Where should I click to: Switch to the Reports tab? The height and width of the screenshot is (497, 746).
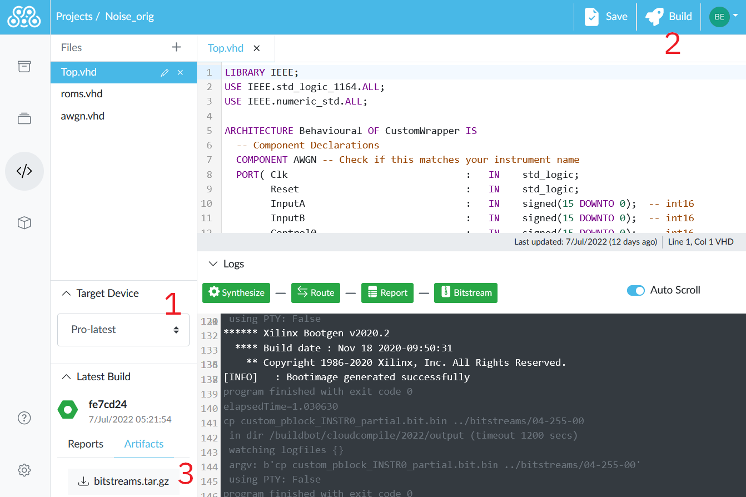pyautogui.click(x=86, y=444)
